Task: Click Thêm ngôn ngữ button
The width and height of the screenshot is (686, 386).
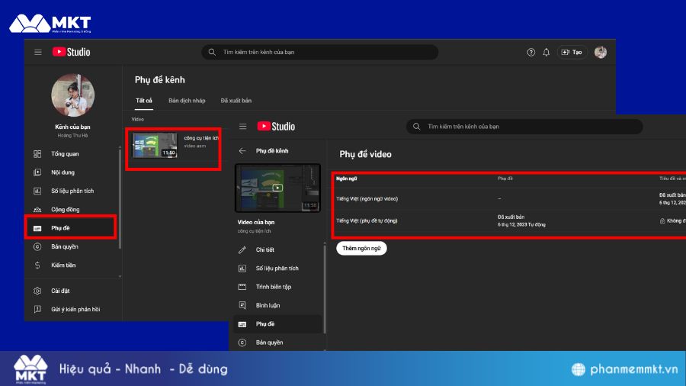Action: [361, 248]
